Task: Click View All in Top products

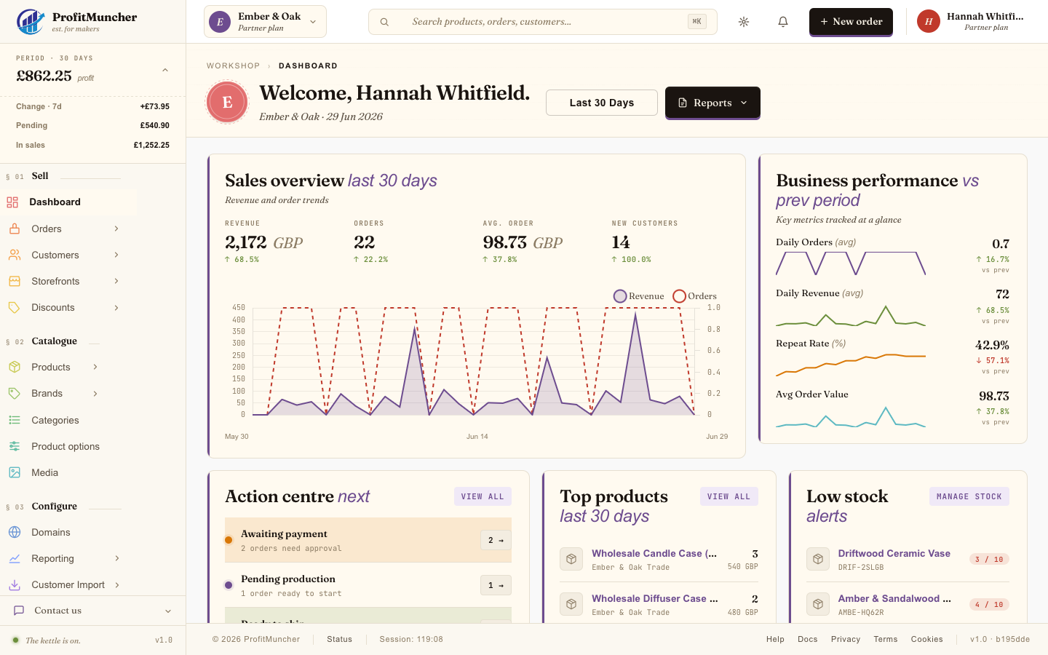Action: click(729, 496)
